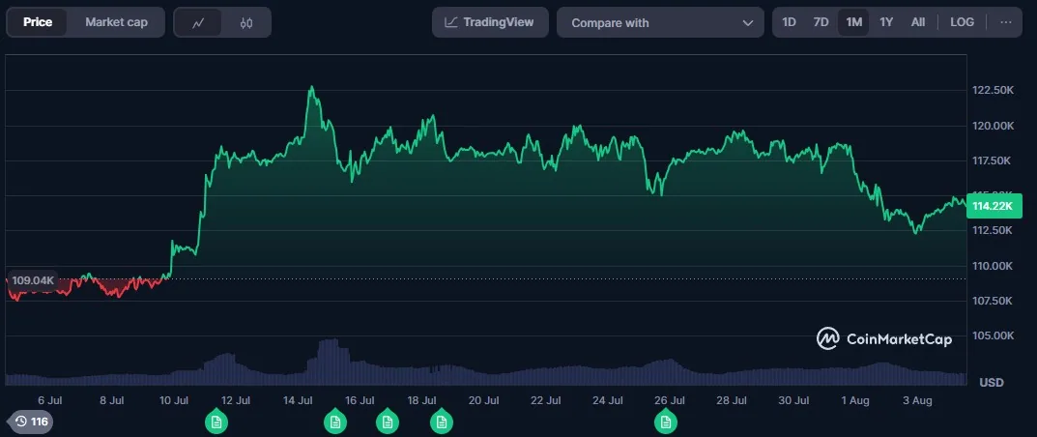Click the 109.04K starting price label

(33, 280)
